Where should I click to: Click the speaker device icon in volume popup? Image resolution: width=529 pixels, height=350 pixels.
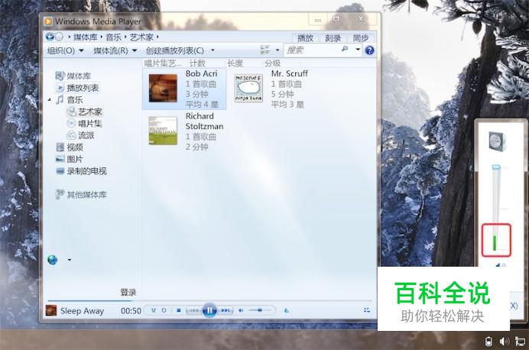pyautogui.click(x=497, y=141)
